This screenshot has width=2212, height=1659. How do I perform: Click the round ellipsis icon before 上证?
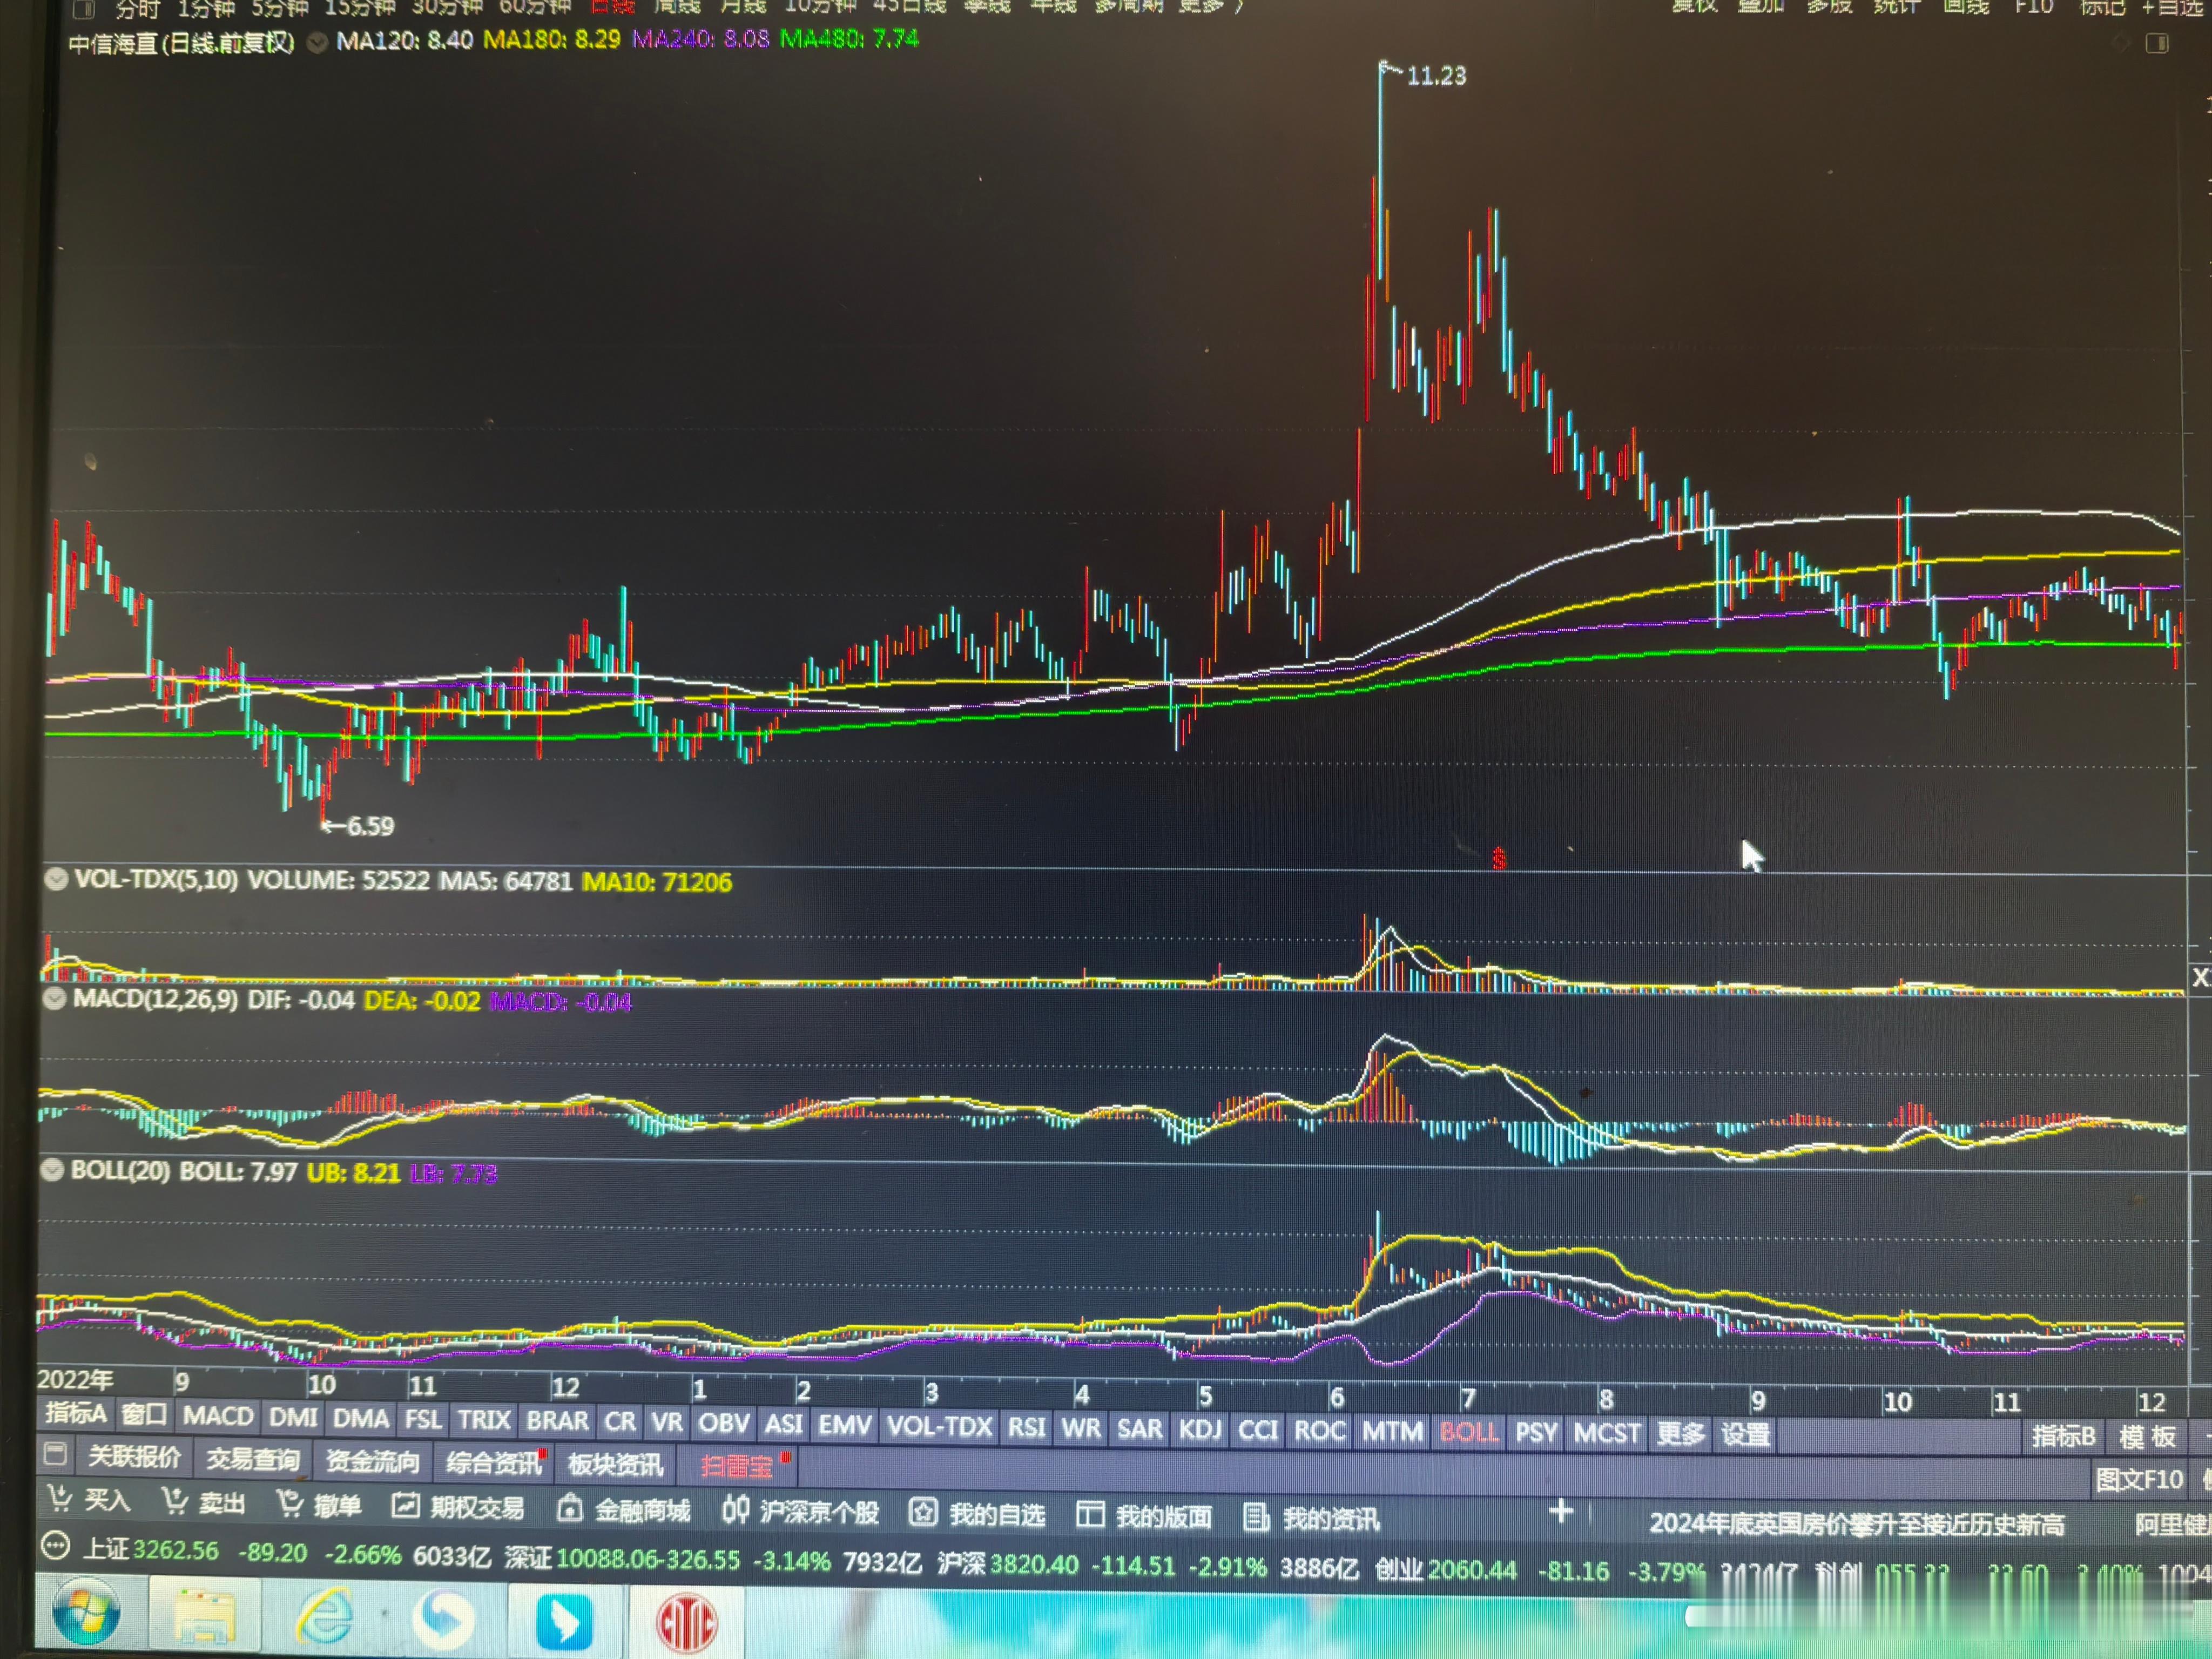tap(55, 1547)
